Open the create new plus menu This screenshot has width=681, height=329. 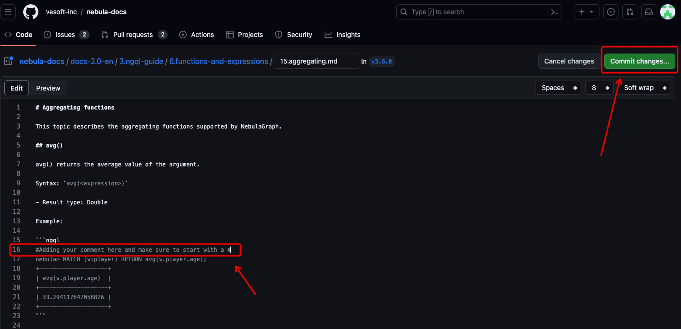point(586,12)
